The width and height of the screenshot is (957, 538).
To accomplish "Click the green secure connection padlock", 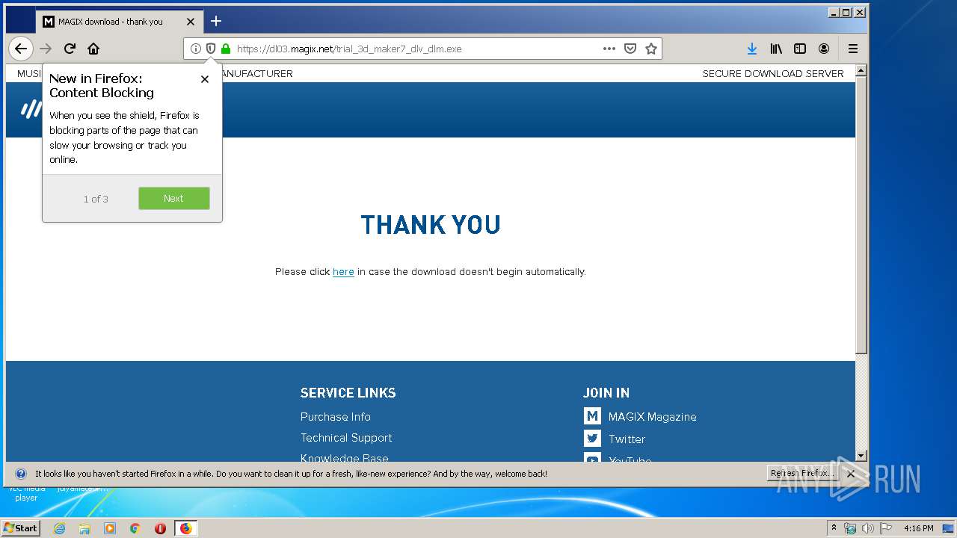I will (x=226, y=49).
